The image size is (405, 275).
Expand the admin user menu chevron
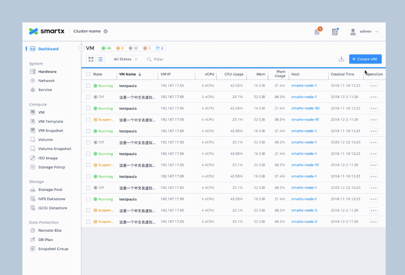(377, 31)
